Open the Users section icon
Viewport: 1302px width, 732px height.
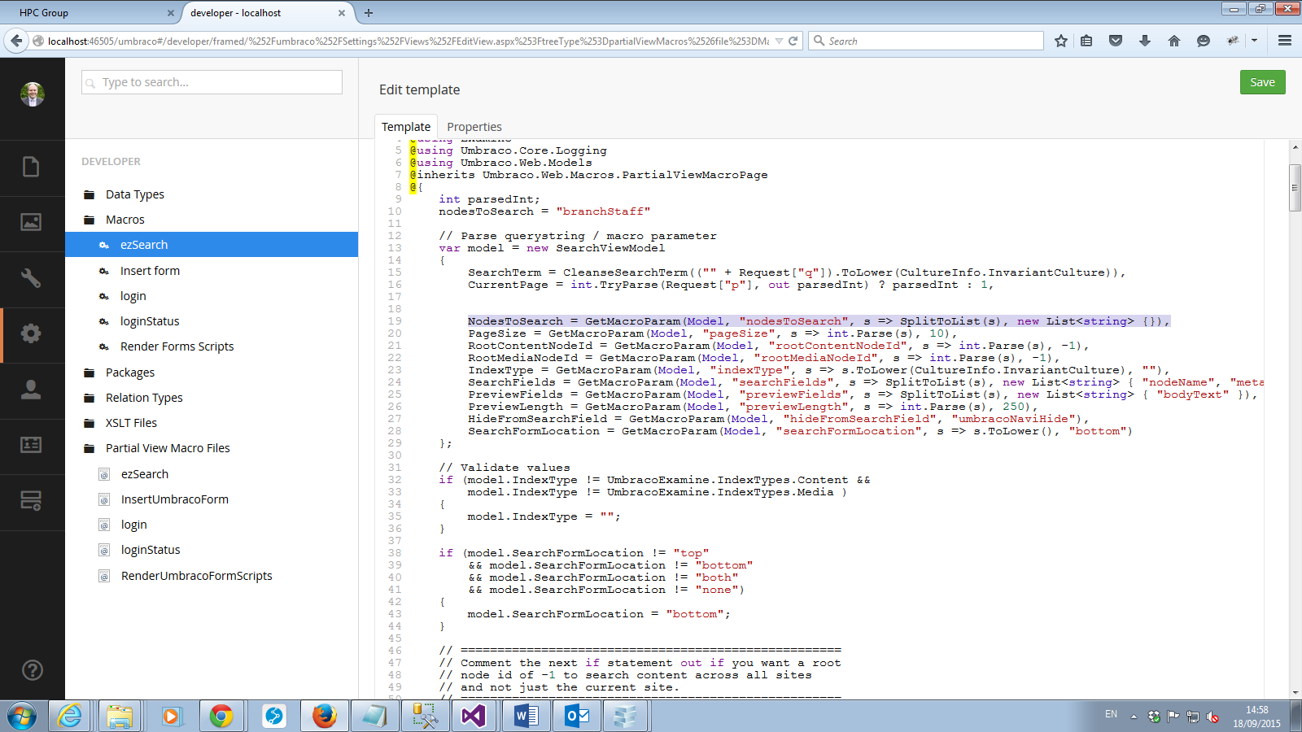coord(31,390)
